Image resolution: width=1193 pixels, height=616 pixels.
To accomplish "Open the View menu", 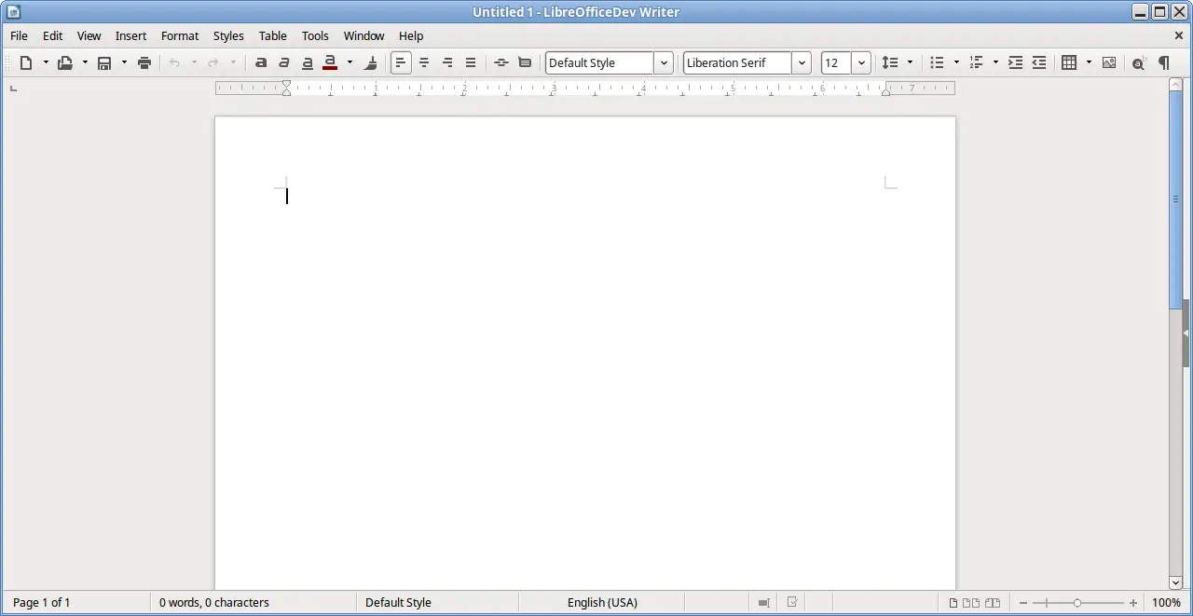I will [x=89, y=35].
